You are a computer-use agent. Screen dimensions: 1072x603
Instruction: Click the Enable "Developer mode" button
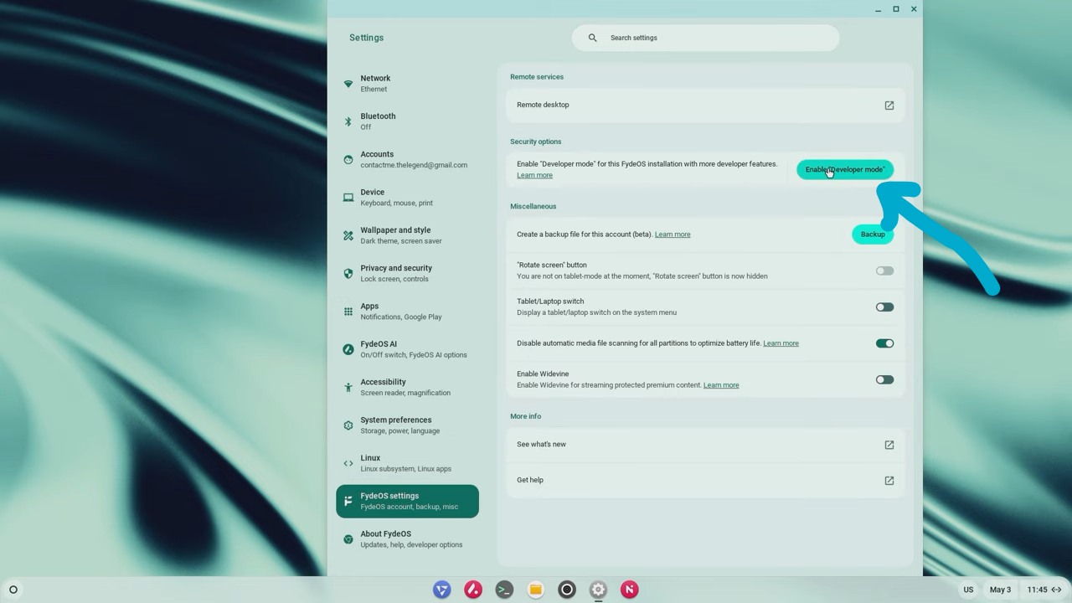[x=844, y=169]
